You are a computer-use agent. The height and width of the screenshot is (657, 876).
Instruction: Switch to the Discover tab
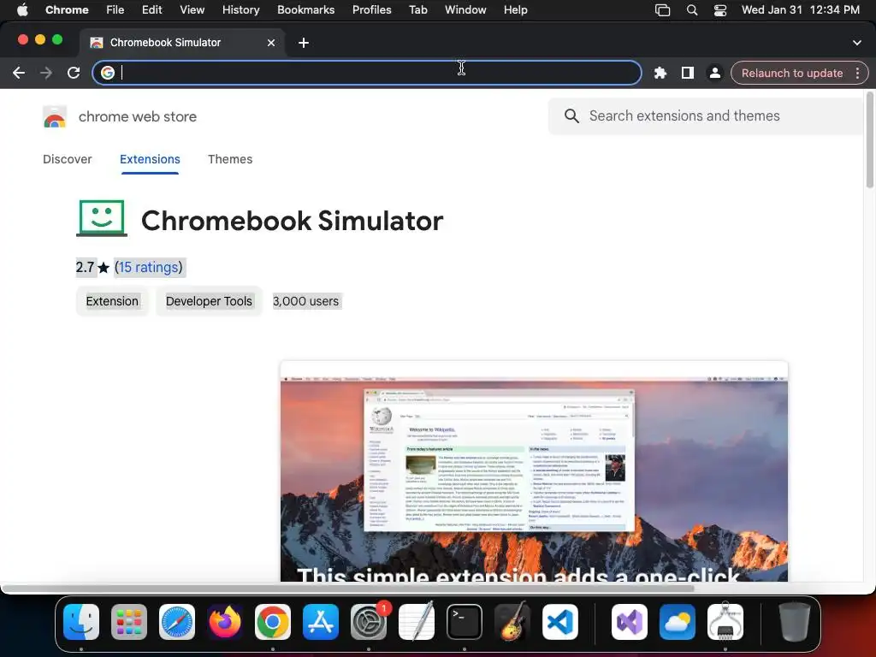pyautogui.click(x=68, y=159)
